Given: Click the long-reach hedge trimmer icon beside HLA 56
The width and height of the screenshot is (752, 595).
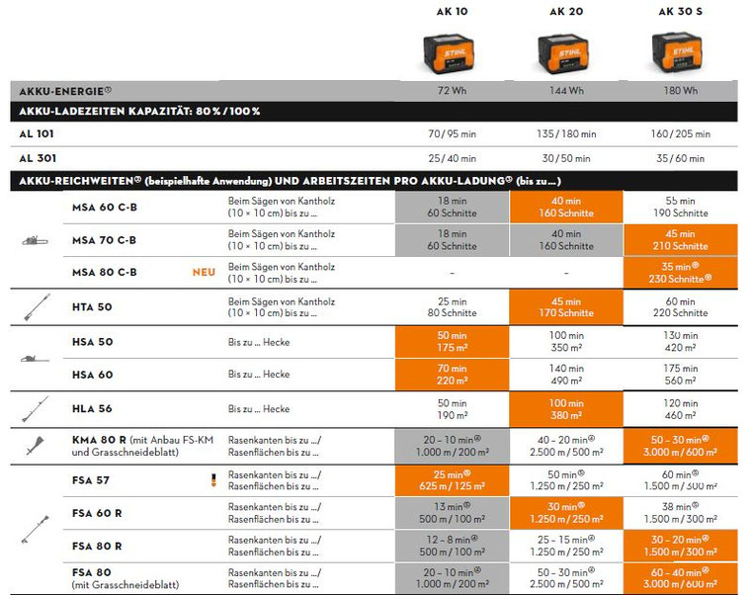Looking at the screenshot, I should click(x=36, y=409).
